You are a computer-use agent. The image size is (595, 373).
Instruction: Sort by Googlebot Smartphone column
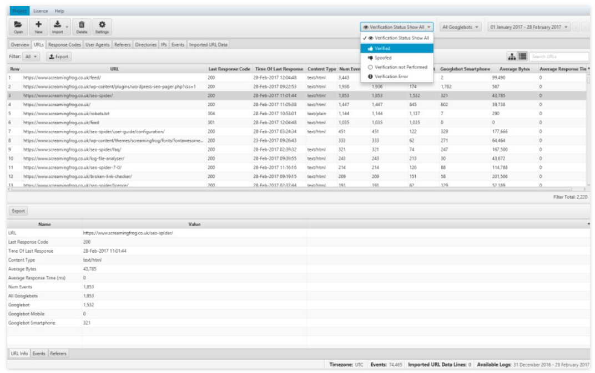pos(465,69)
